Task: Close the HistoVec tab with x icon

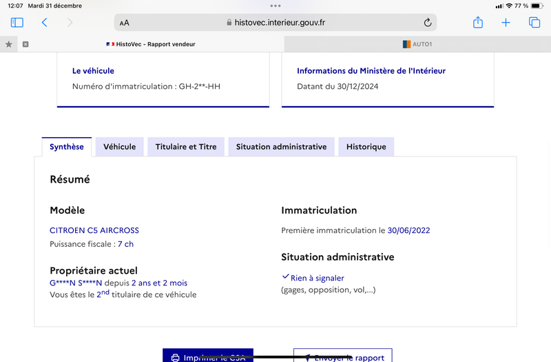Action: tap(25, 44)
